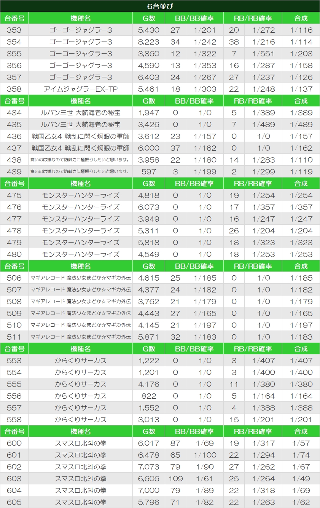Select BB rate 1/100 in row 601

pos(204,455)
